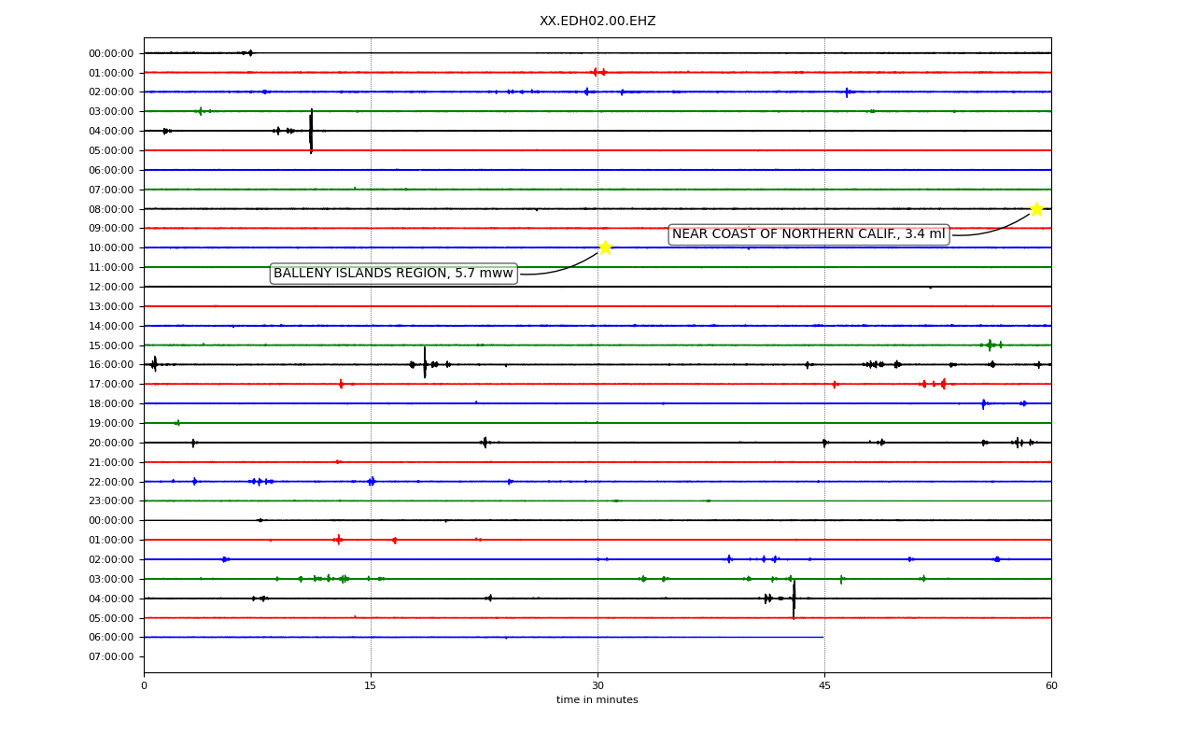
Task: Click the large black spike on 04:00:00 trace
Action: (311, 131)
